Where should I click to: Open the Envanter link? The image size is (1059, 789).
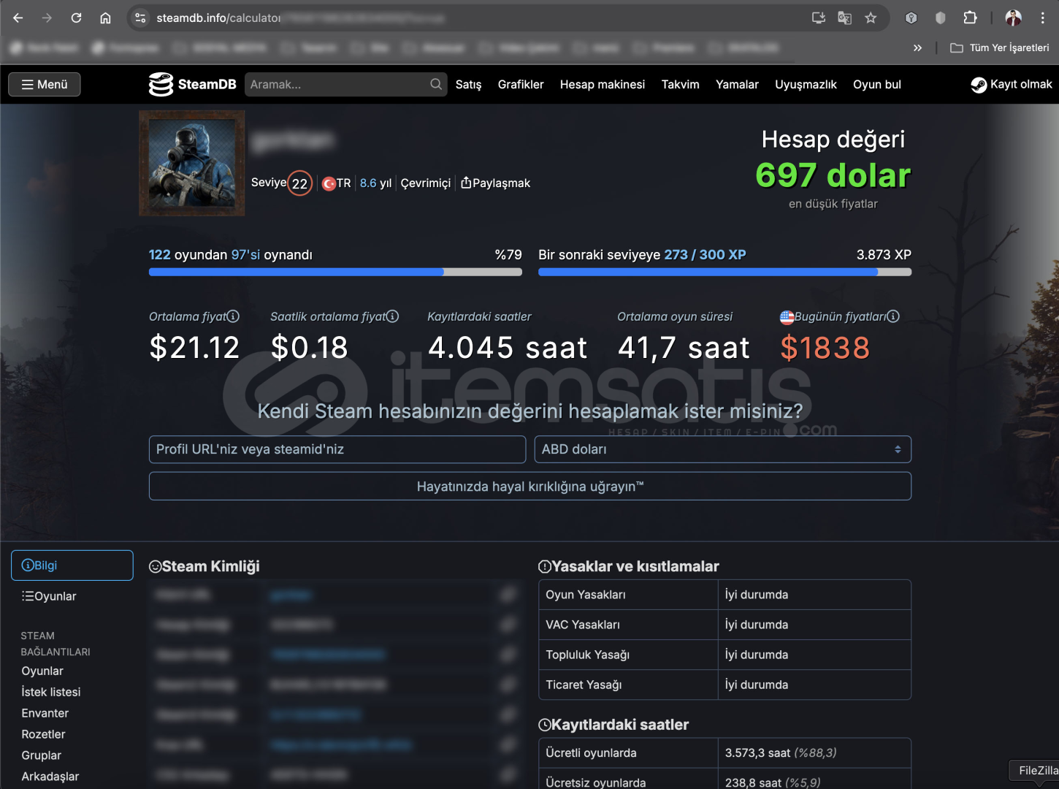click(45, 713)
